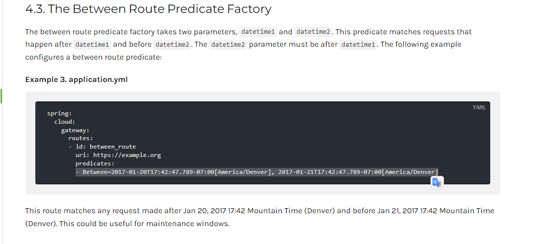Click the 'id: between_route' line

[x=102, y=147]
